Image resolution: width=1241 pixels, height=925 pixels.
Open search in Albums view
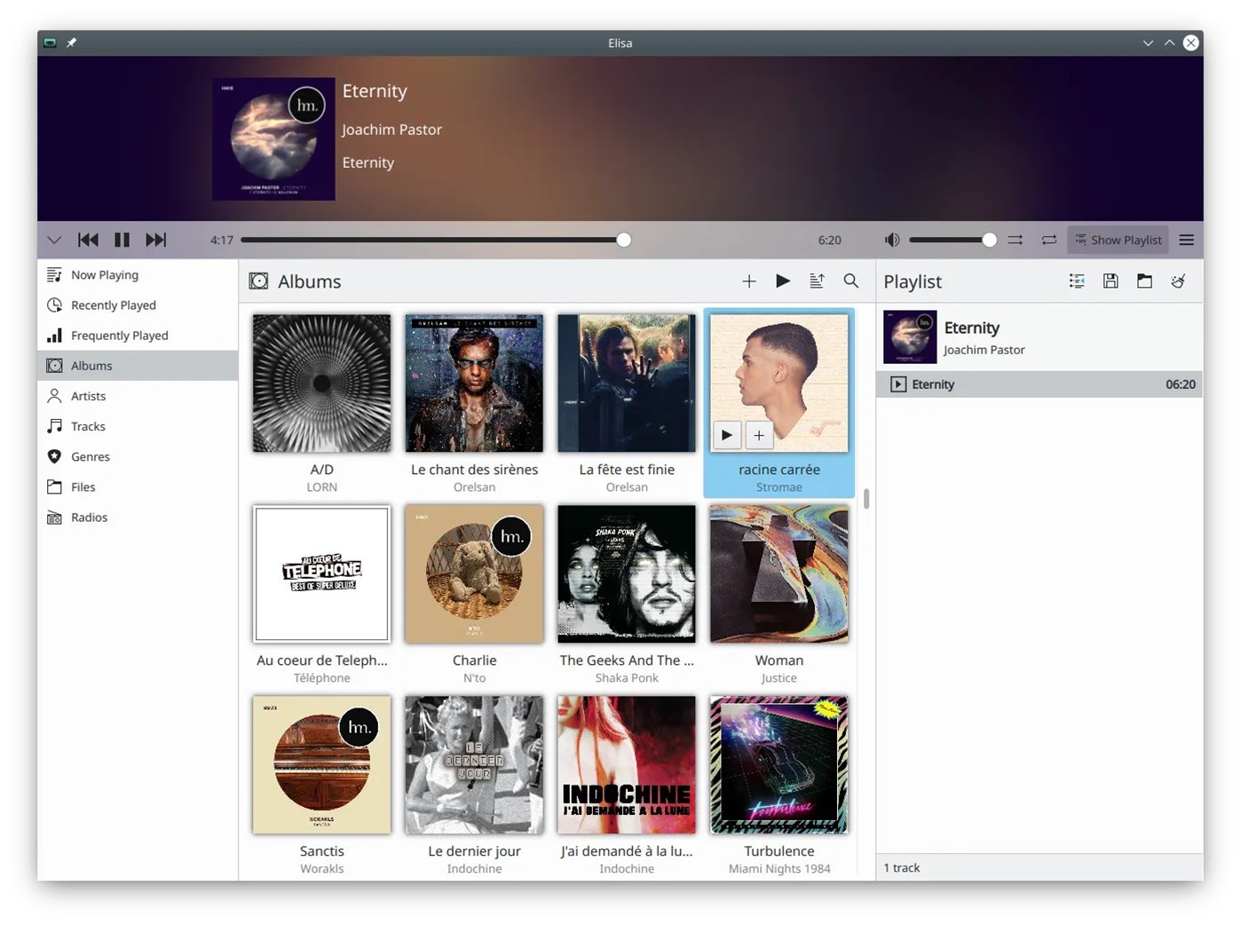click(x=850, y=281)
